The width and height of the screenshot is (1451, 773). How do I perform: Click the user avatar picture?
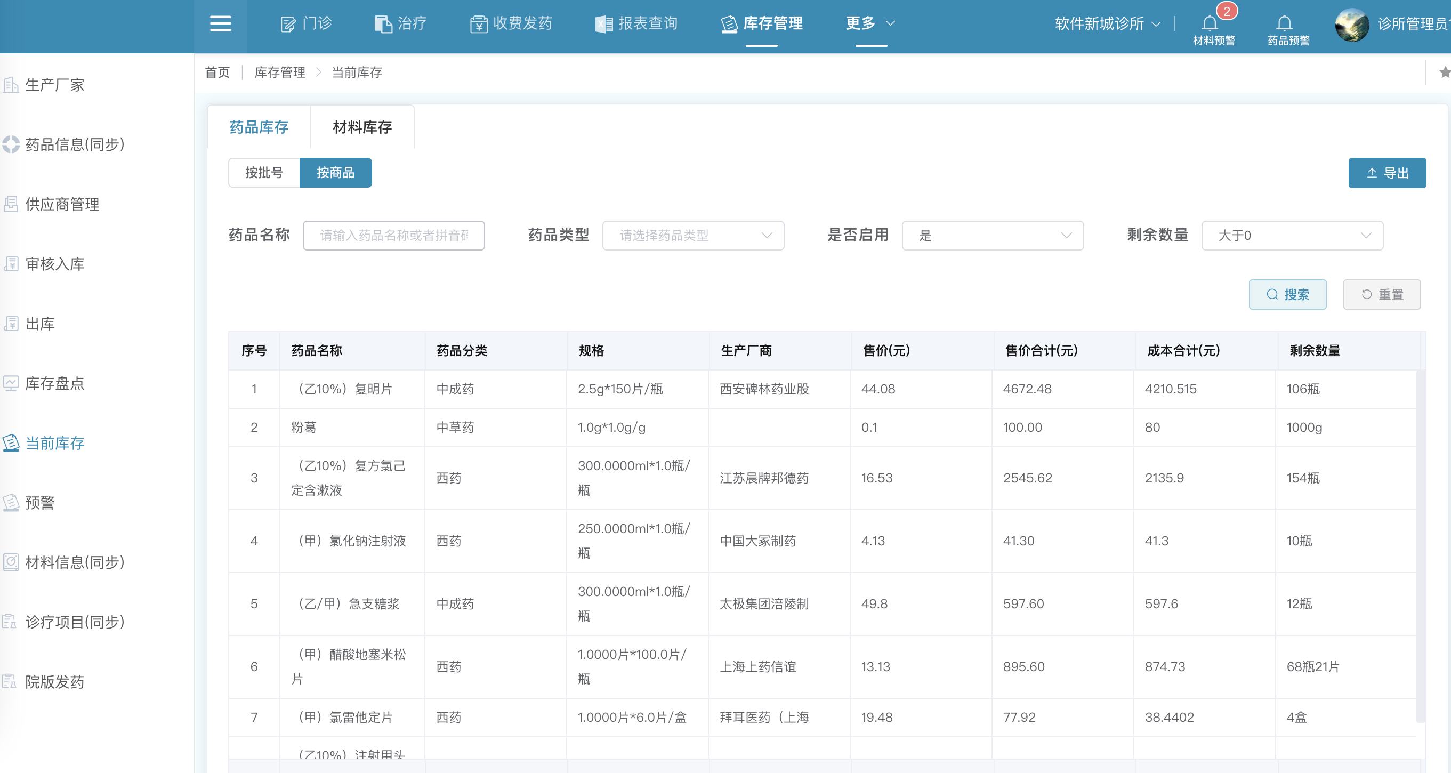1352,25
